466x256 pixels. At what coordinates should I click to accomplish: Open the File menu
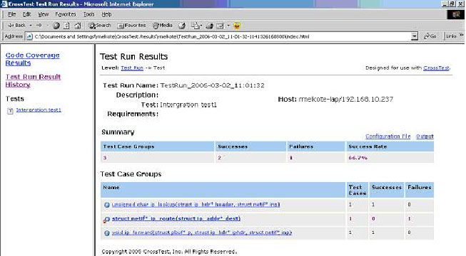pyautogui.click(x=11, y=14)
